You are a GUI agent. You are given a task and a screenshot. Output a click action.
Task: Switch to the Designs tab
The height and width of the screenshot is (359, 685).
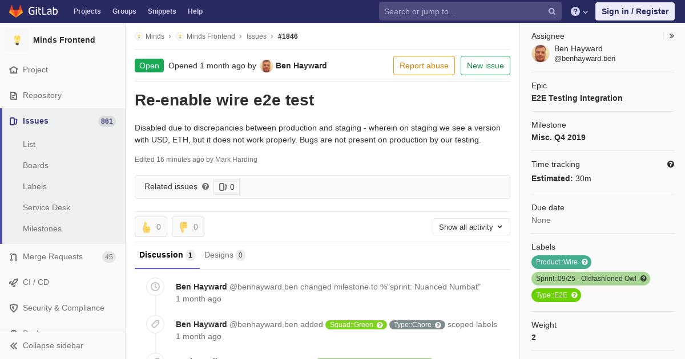(225, 255)
